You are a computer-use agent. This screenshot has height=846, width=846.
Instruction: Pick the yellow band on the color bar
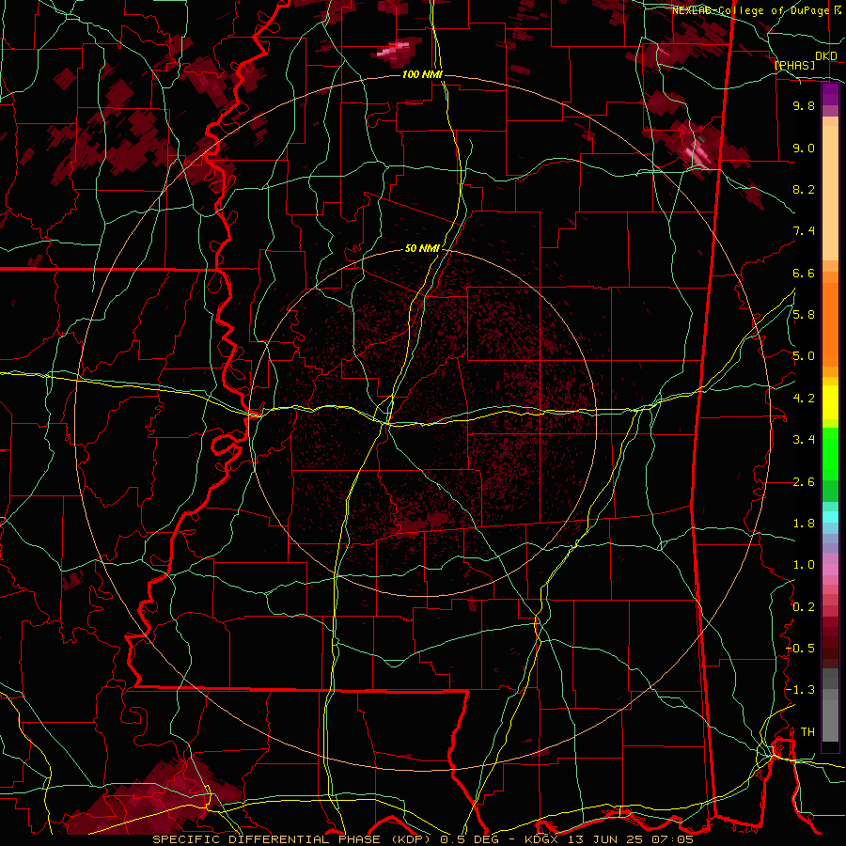[x=830, y=402]
